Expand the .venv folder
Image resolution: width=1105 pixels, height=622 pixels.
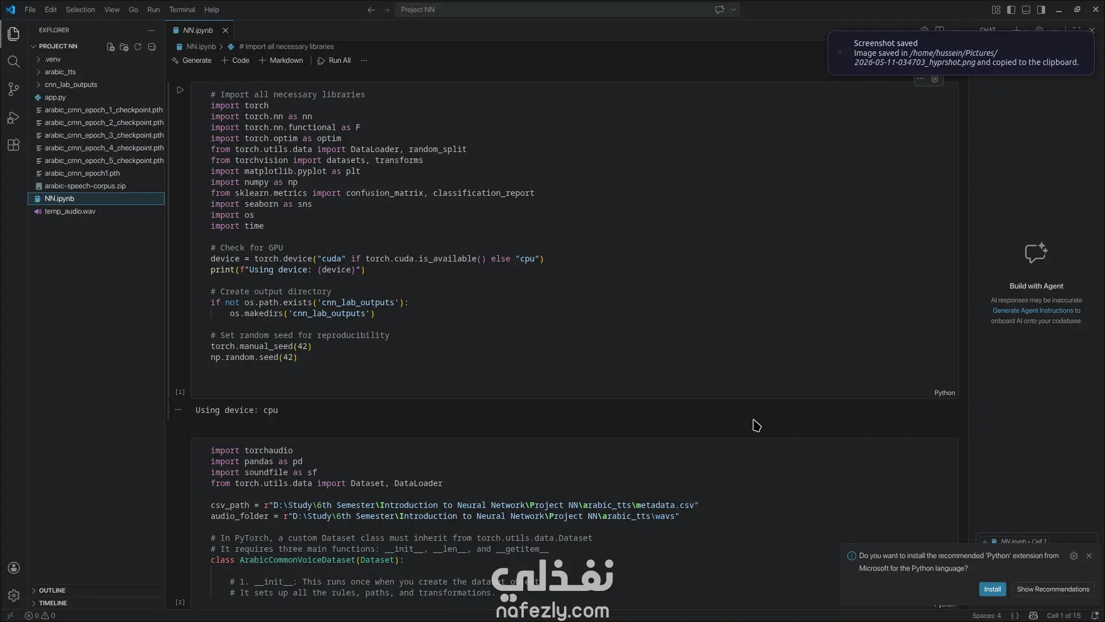(x=96, y=59)
